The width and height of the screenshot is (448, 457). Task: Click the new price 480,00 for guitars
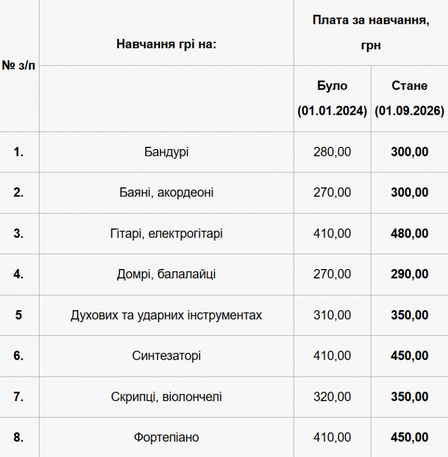[x=409, y=234]
